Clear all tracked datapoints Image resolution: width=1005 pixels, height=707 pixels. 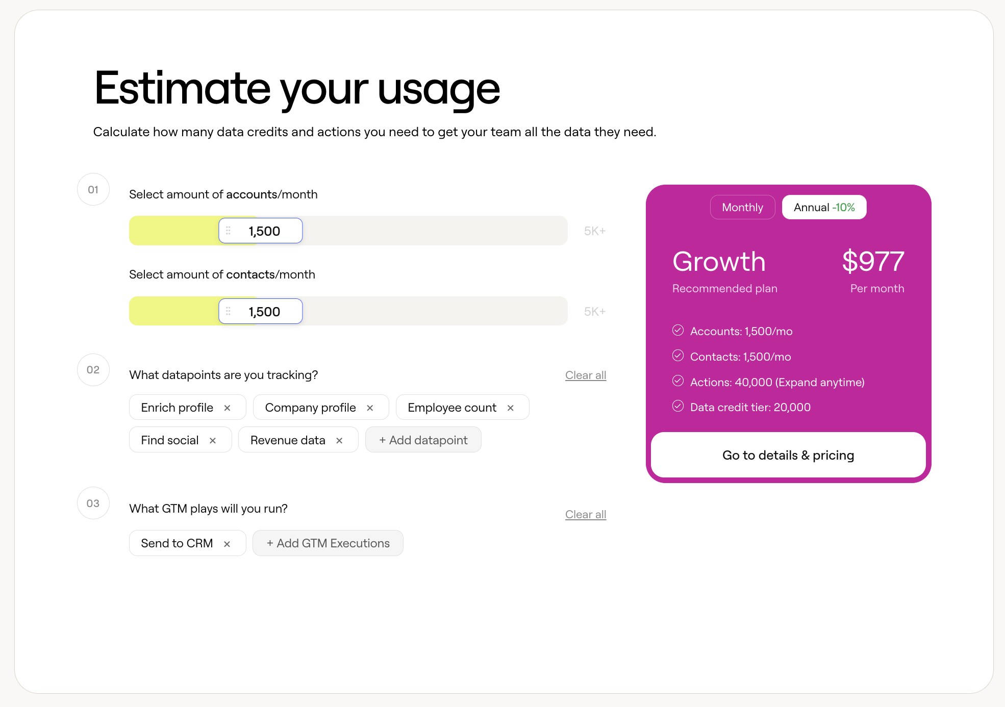pos(586,375)
